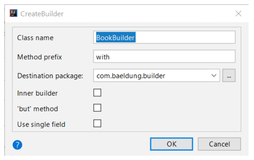Close the CreateBuilder dialog with the X
The height and width of the screenshot is (160, 254).
(x=238, y=14)
